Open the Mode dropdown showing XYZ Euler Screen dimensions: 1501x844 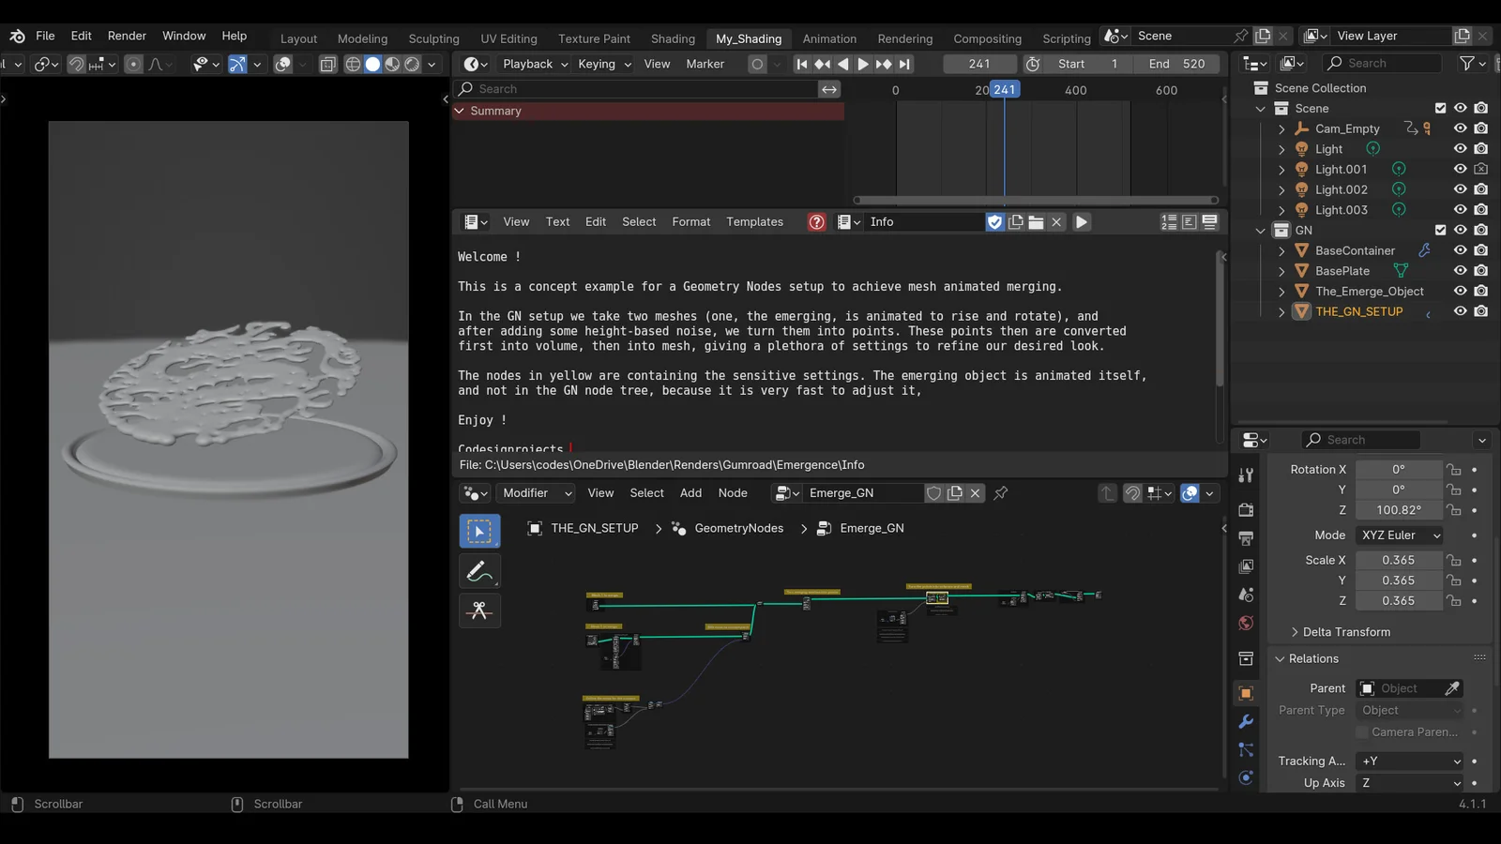click(x=1399, y=535)
